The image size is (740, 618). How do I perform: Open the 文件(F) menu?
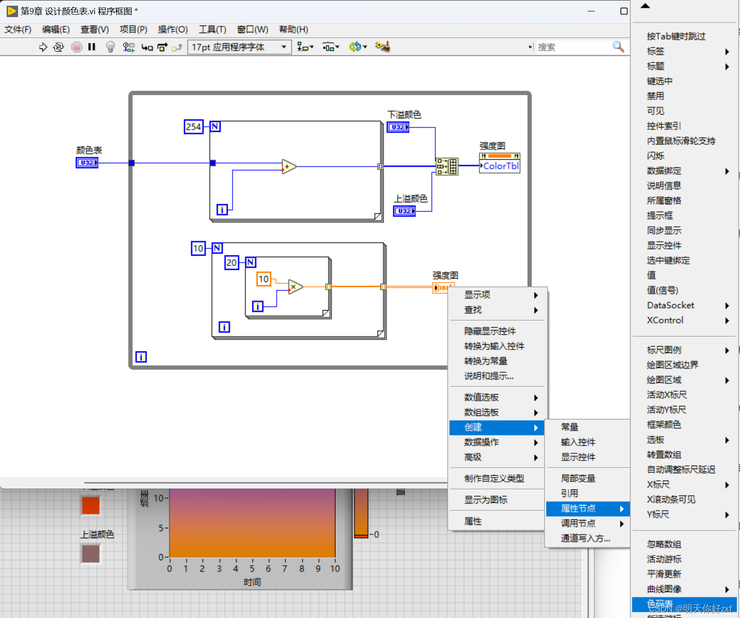18,29
